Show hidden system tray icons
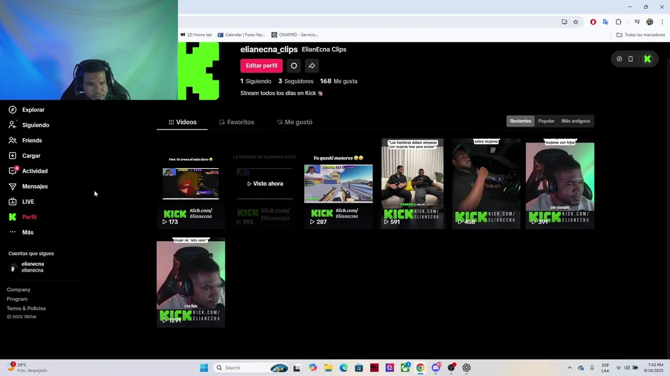This screenshot has height=376, width=670. tap(570, 368)
